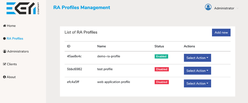
Task: Click the Disabled badge of test profile
Action: point(162,69)
